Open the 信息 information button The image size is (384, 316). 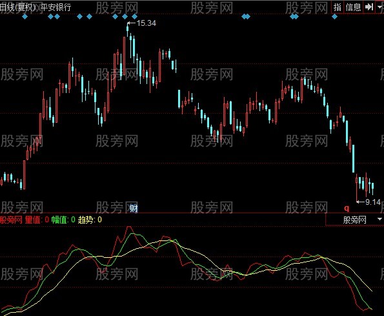353,7
